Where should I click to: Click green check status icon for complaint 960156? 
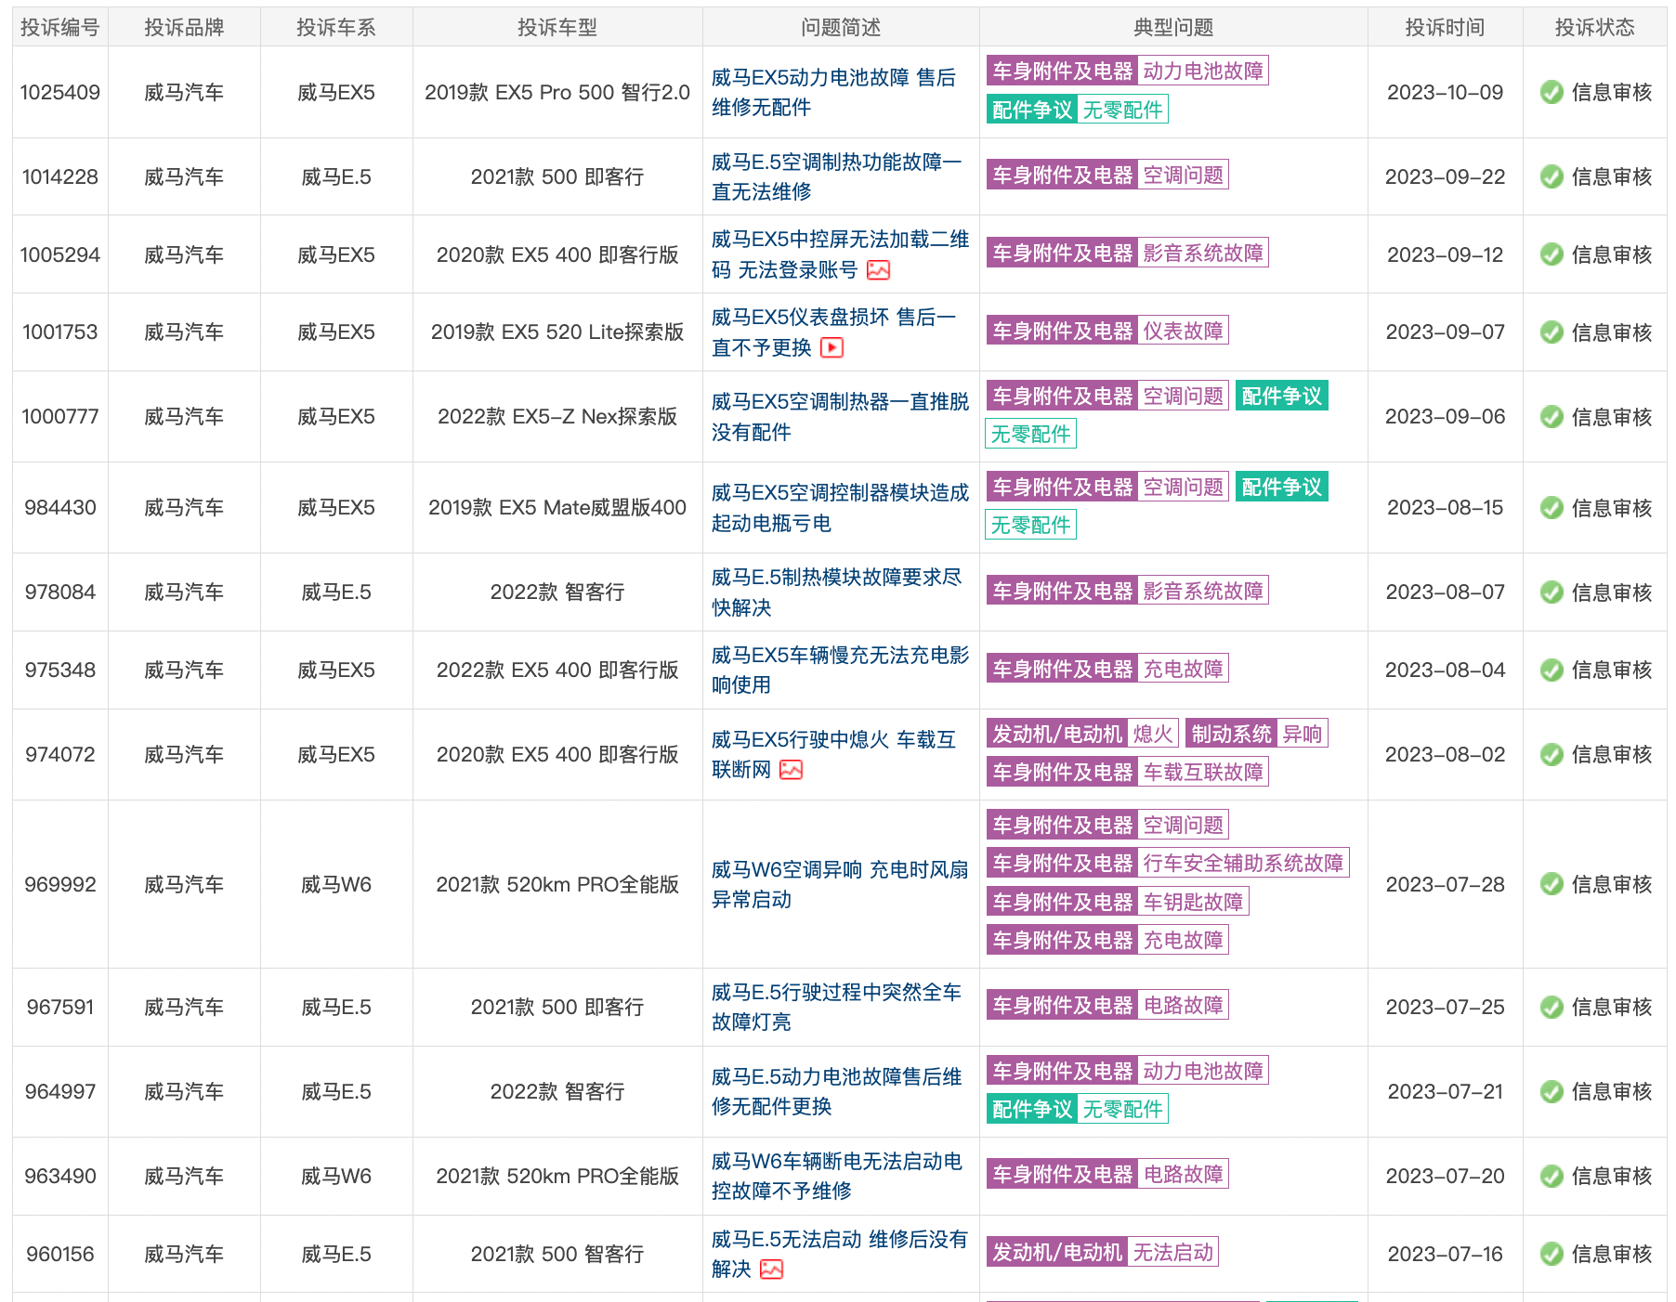1552,1255
